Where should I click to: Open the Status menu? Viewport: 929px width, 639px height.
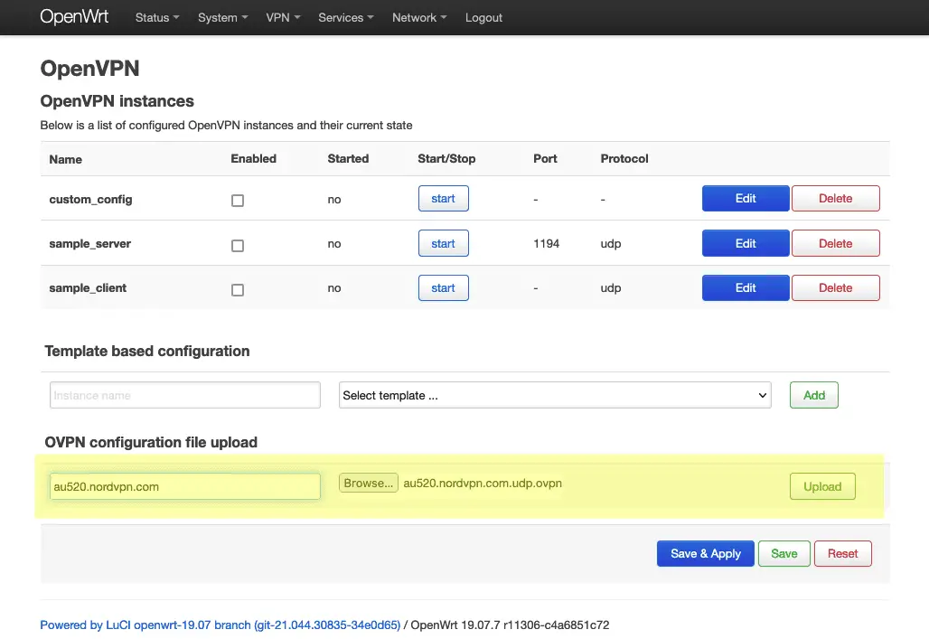pos(157,18)
